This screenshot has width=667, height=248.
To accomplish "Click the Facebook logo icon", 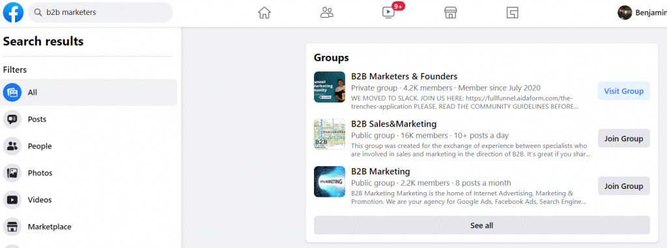I will click(x=13, y=13).
